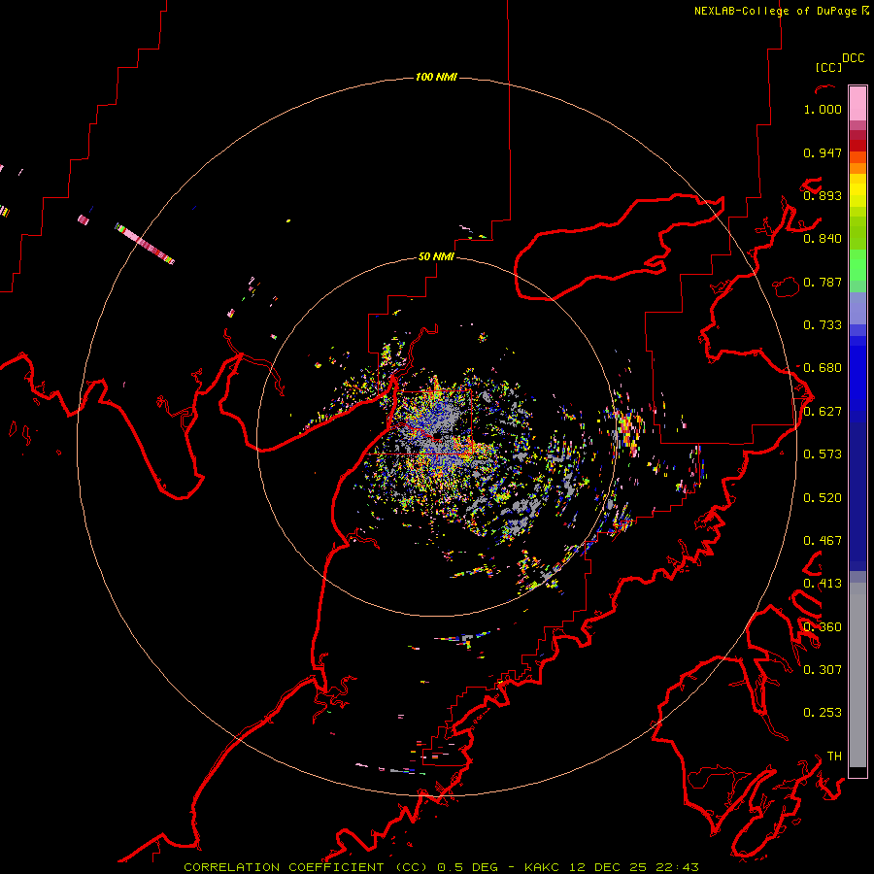The image size is (874, 874).
Task: Click the [CC] units label
Action: pyautogui.click(x=828, y=67)
